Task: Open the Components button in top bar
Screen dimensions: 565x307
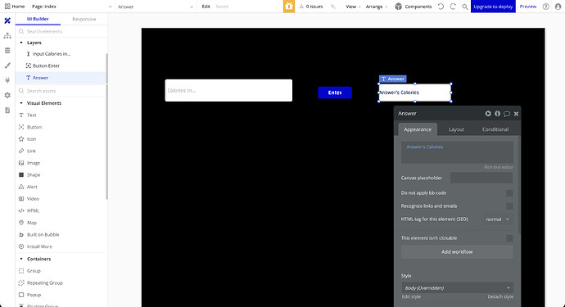Action: tap(414, 7)
